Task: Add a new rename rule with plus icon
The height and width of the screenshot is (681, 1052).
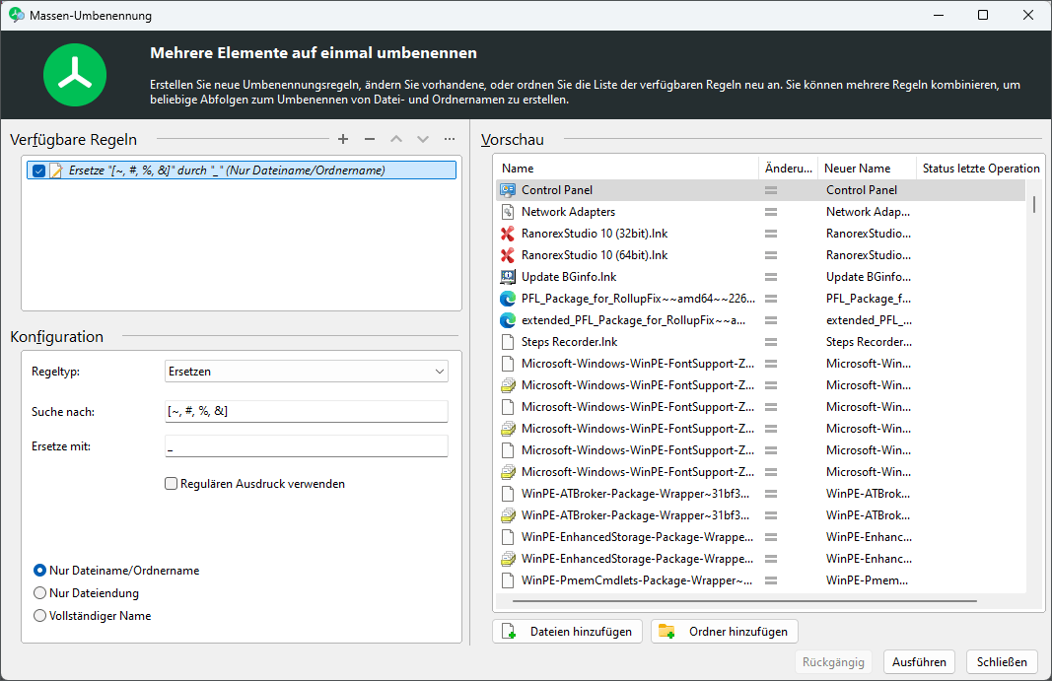Action: coord(343,139)
